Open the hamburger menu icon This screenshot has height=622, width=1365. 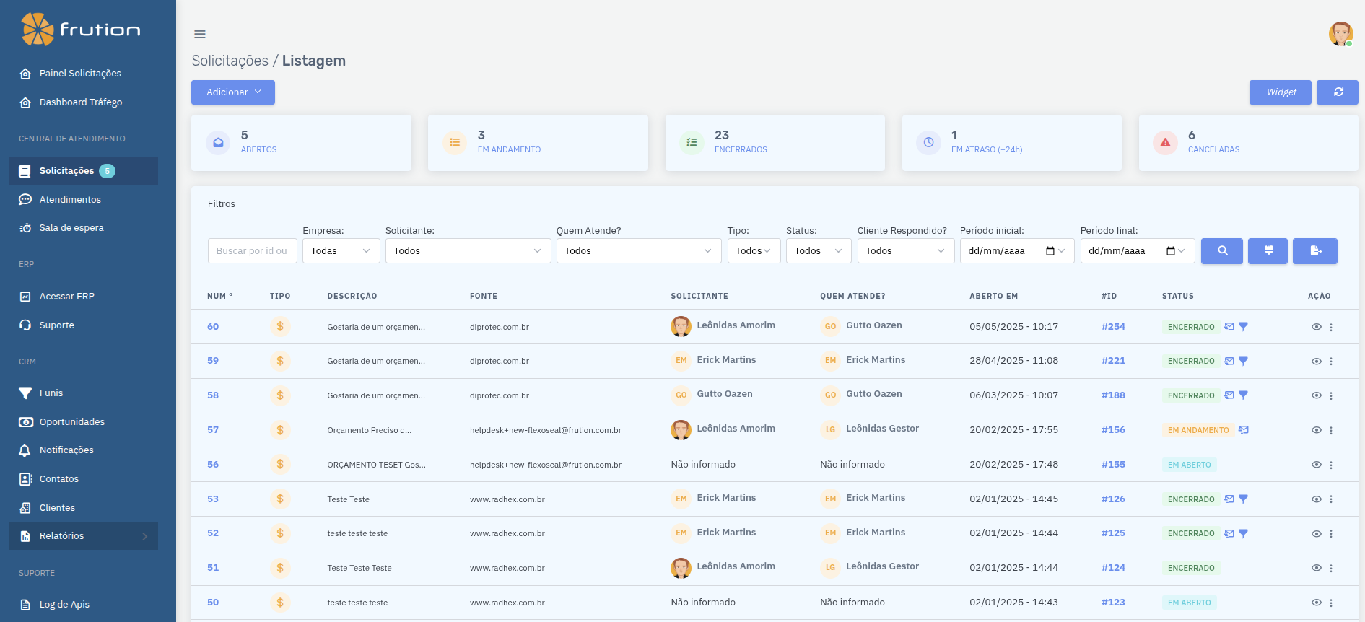[x=200, y=34]
